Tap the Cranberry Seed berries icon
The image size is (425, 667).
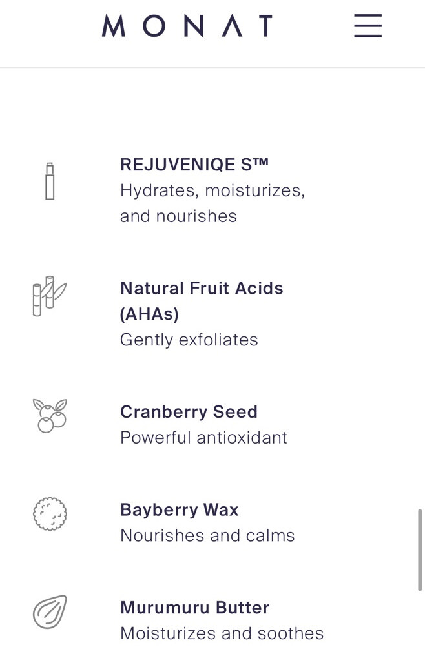coord(50,415)
